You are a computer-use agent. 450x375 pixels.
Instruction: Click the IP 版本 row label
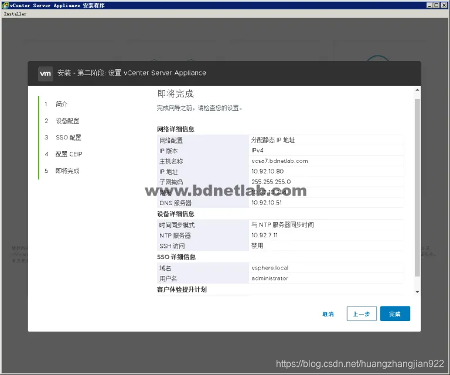(169, 151)
